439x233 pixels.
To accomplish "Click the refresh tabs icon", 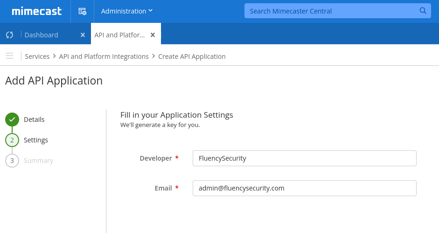I will click(x=9, y=35).
